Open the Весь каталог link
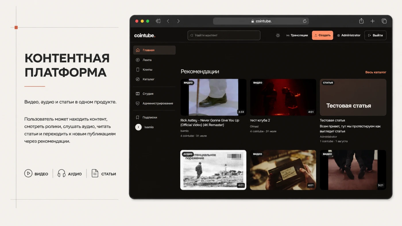The height and width of the screenshot is (226, 402). (x=376, y=72)
